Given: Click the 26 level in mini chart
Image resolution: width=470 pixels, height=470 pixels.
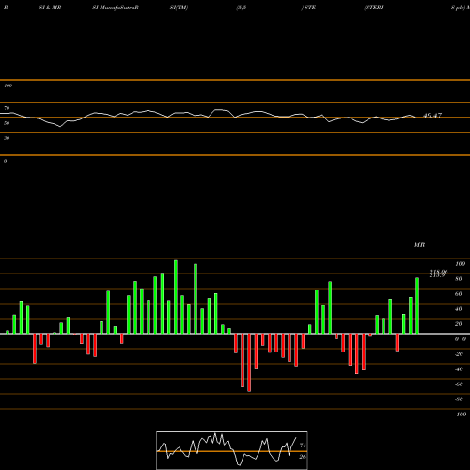Looking at the screenshot, I should (303, 457).
